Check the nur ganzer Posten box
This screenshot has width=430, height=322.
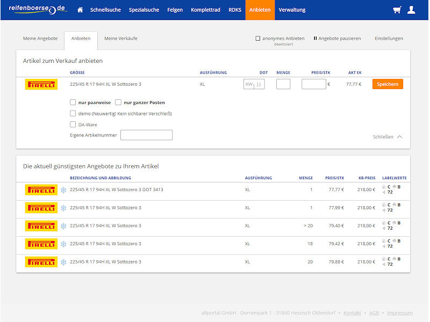(118, 103)
